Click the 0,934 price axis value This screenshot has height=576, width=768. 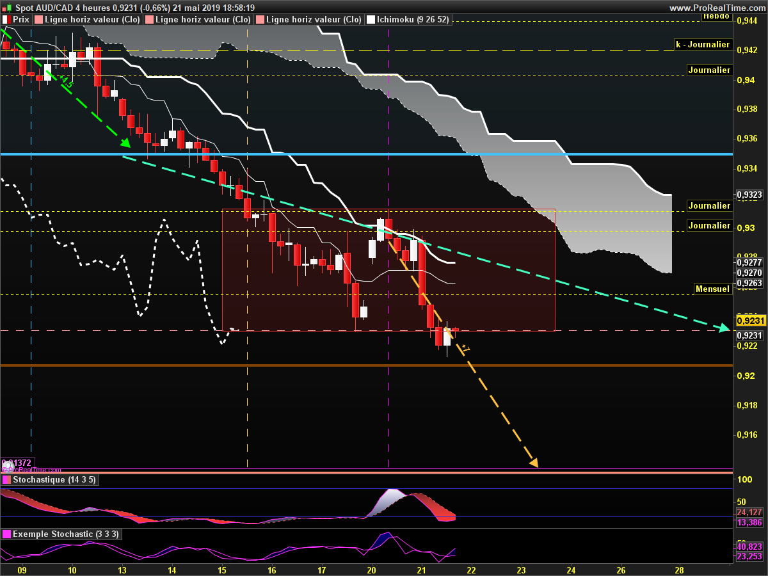(x=746, y=168)
